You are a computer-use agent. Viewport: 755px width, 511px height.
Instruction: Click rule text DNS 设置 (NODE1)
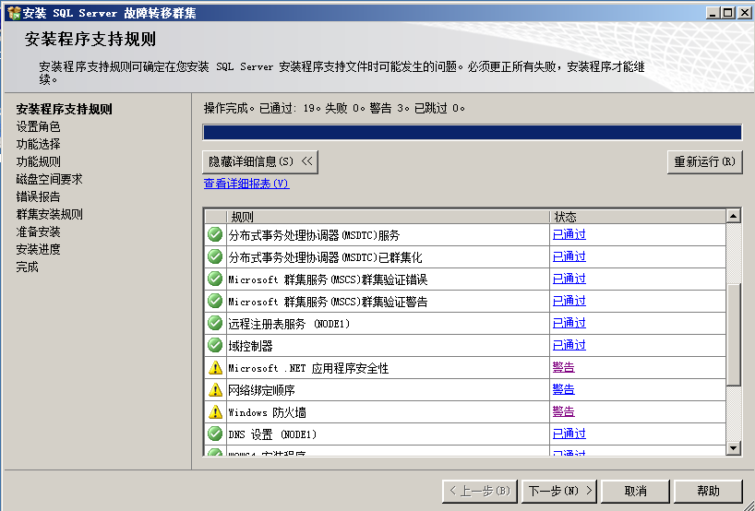(272, 434)
